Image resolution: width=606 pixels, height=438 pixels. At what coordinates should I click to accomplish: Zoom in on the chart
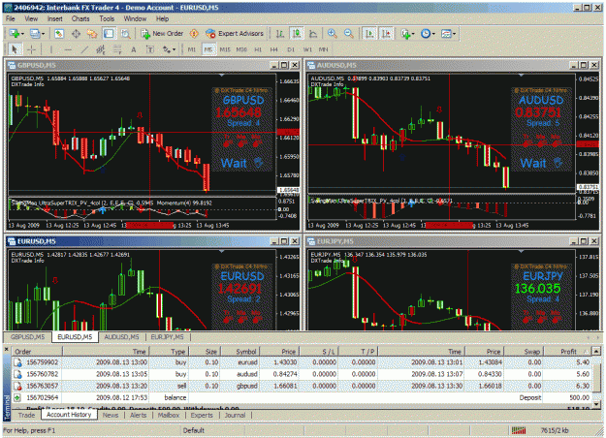[332, 34]
